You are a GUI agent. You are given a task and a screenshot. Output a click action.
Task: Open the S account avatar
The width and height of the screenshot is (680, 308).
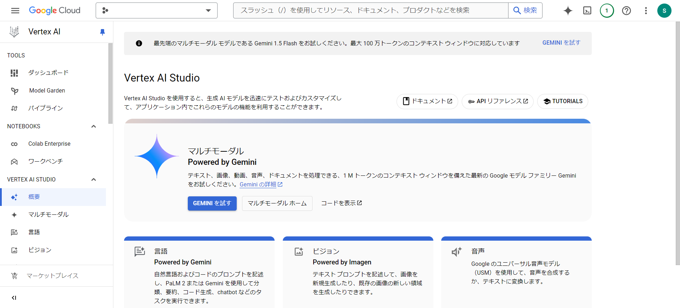[664, 11]
